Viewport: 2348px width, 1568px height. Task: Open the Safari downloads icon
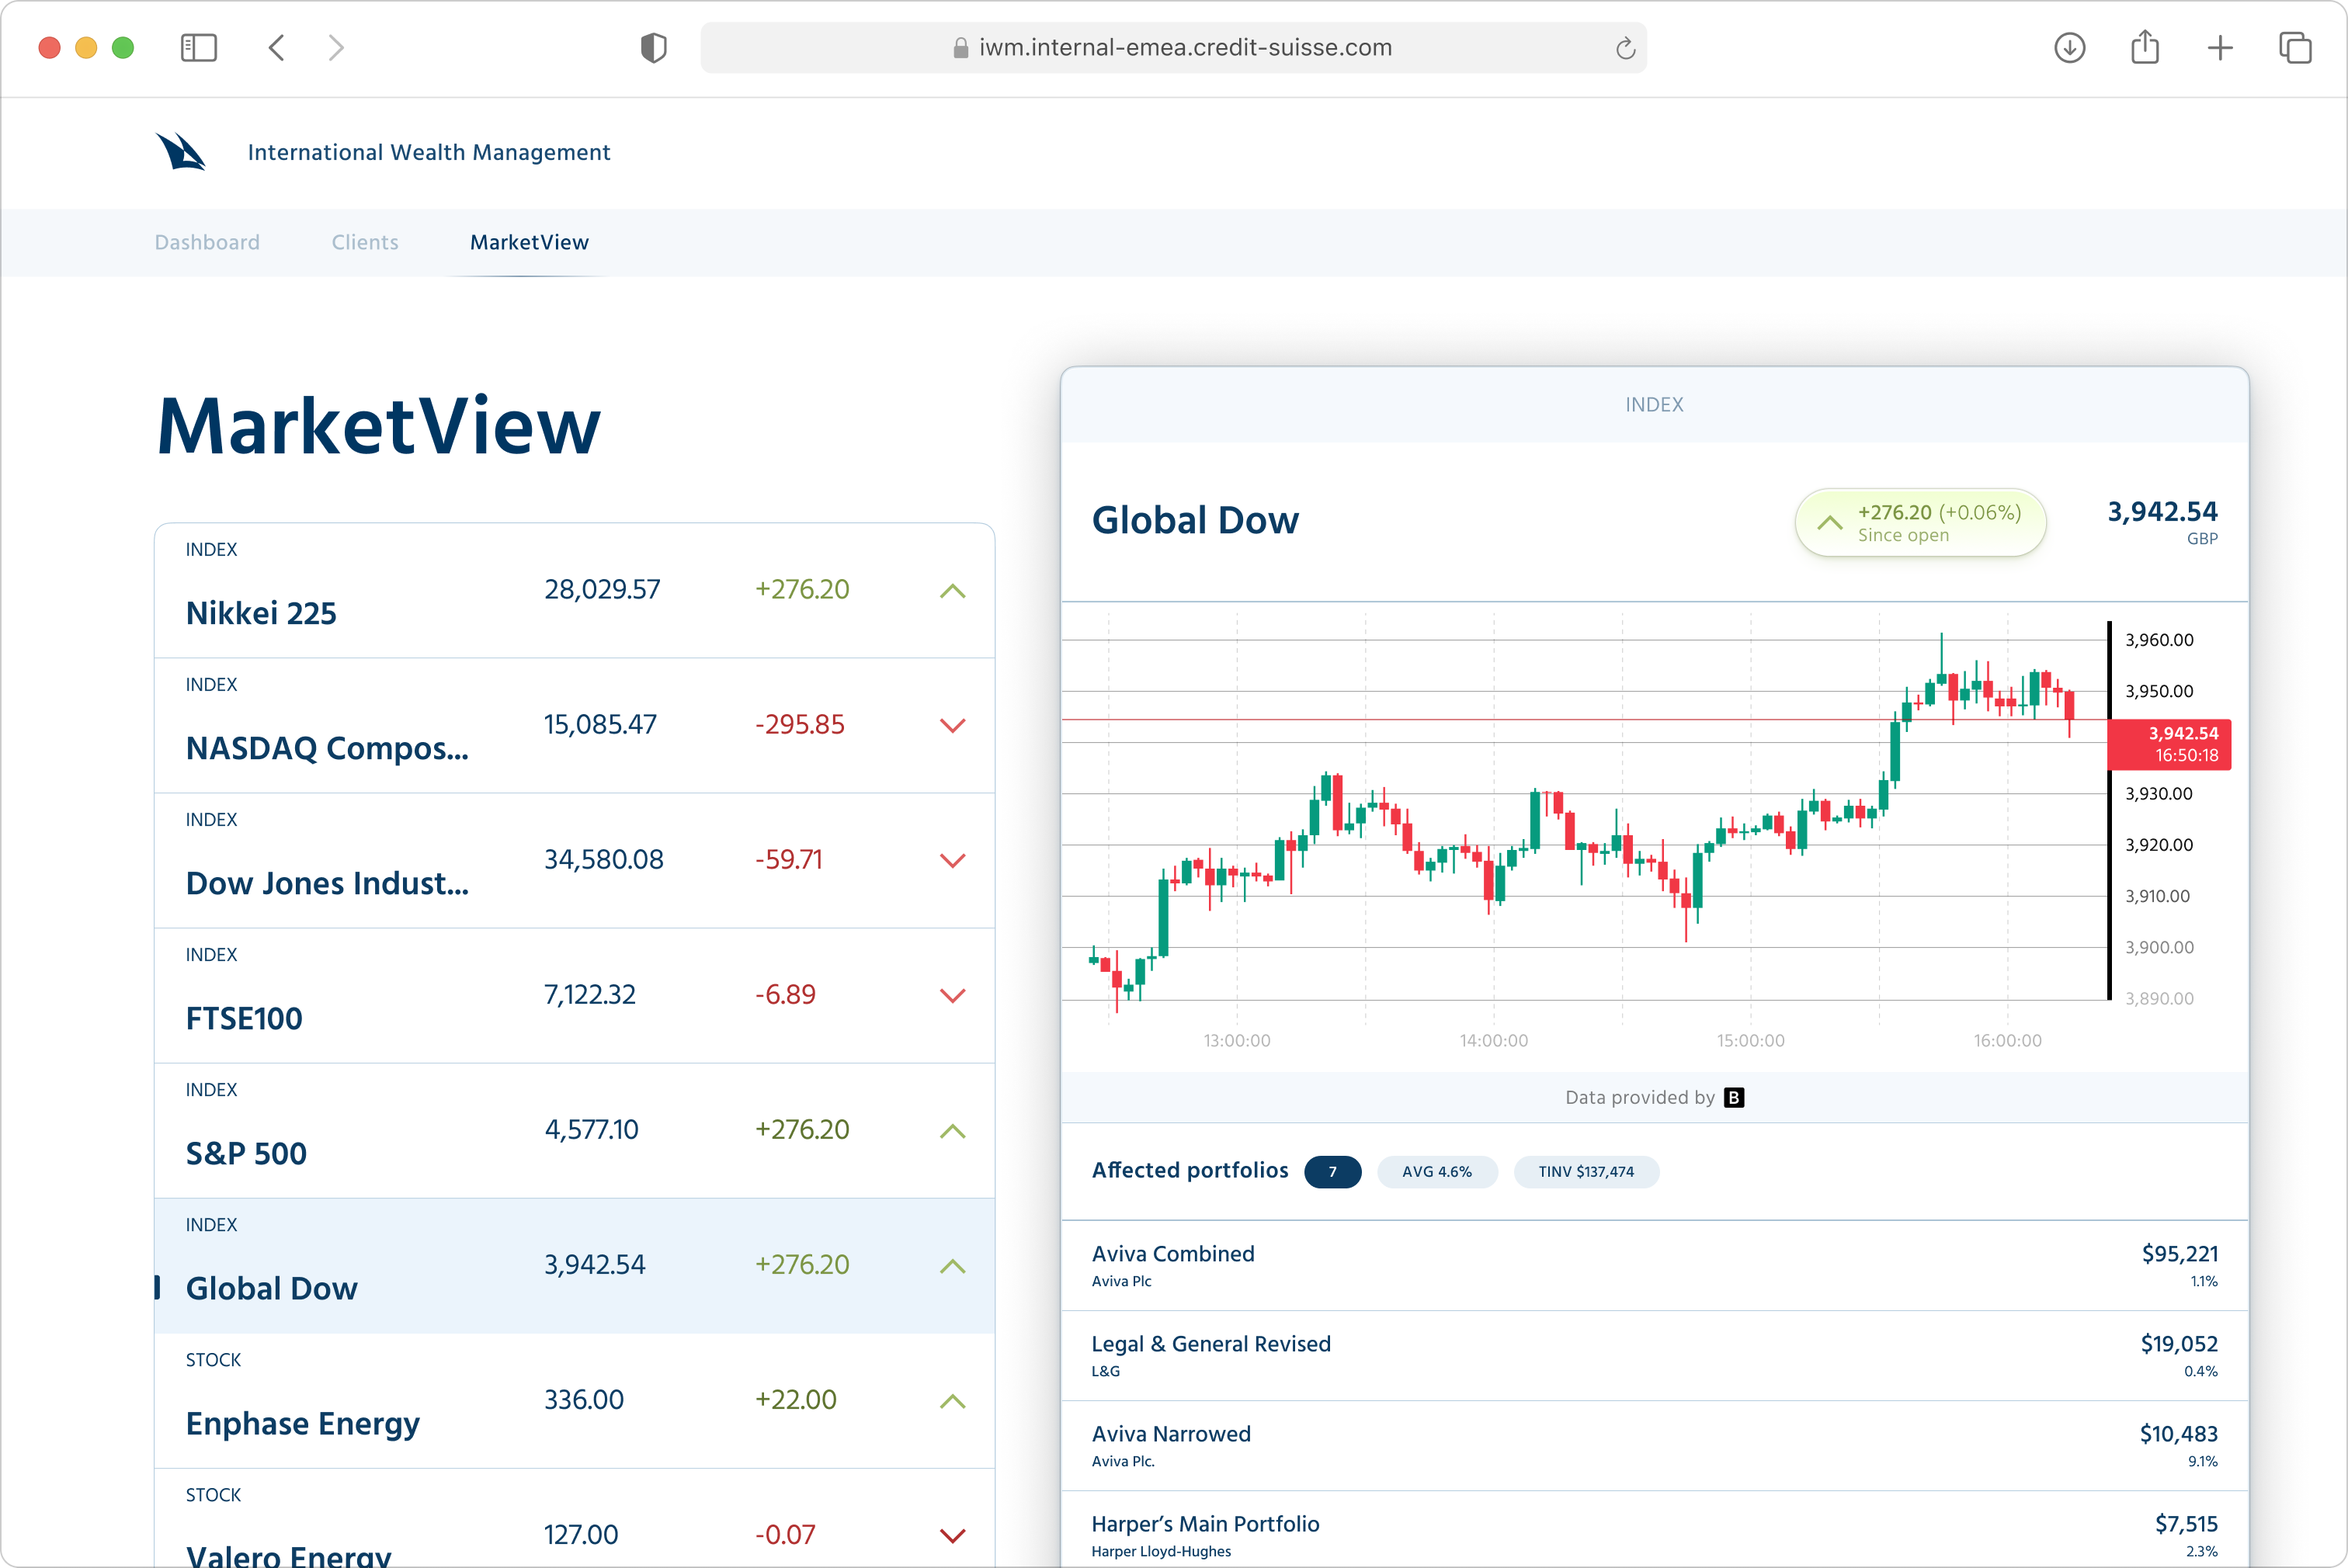pyautogui.click(x=2069, y=48)
